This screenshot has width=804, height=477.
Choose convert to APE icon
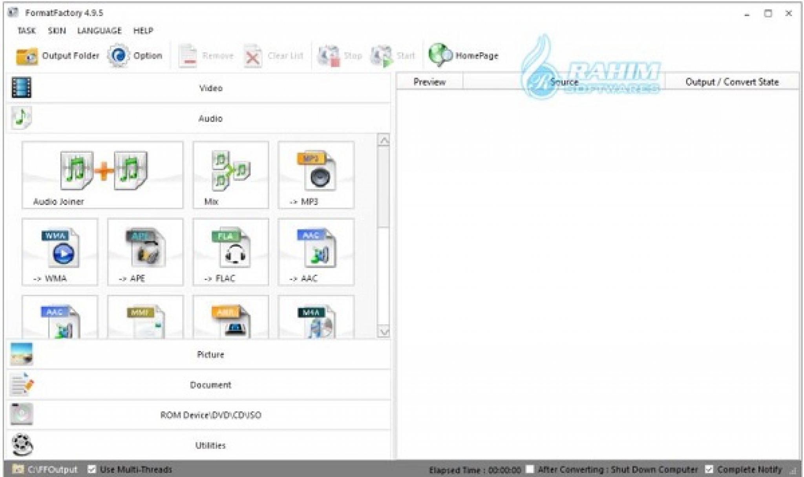pyautogui.click(x=145, y=252)
